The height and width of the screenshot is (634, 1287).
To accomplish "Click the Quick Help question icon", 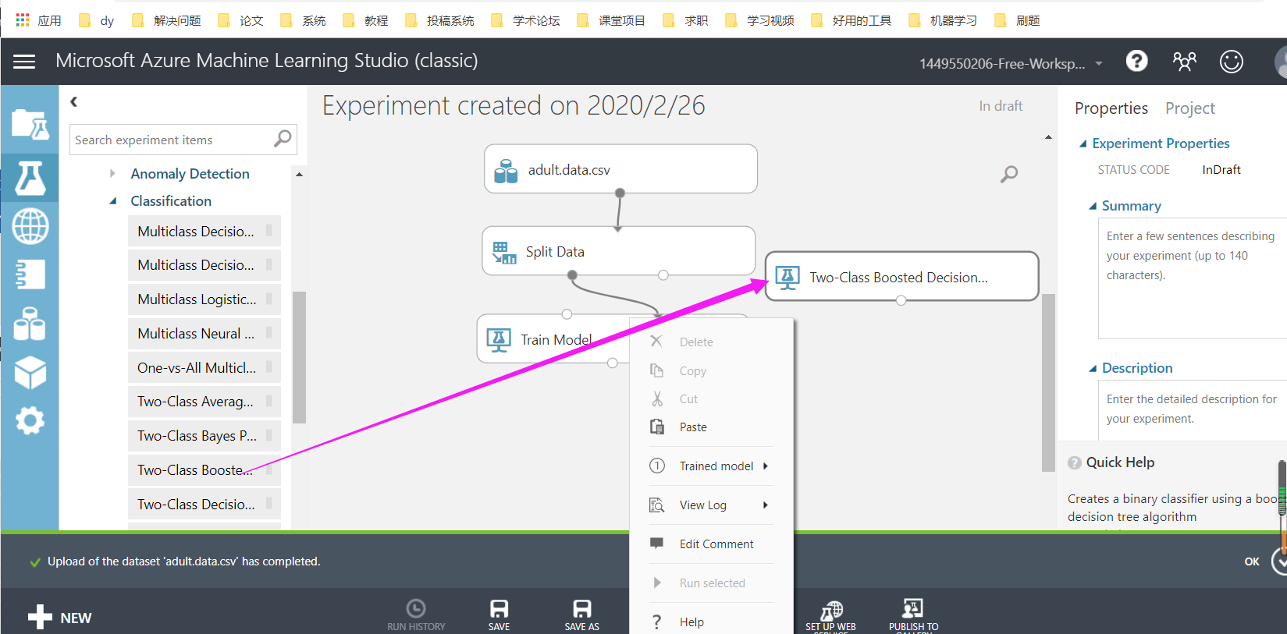I will pos(1075,462).
